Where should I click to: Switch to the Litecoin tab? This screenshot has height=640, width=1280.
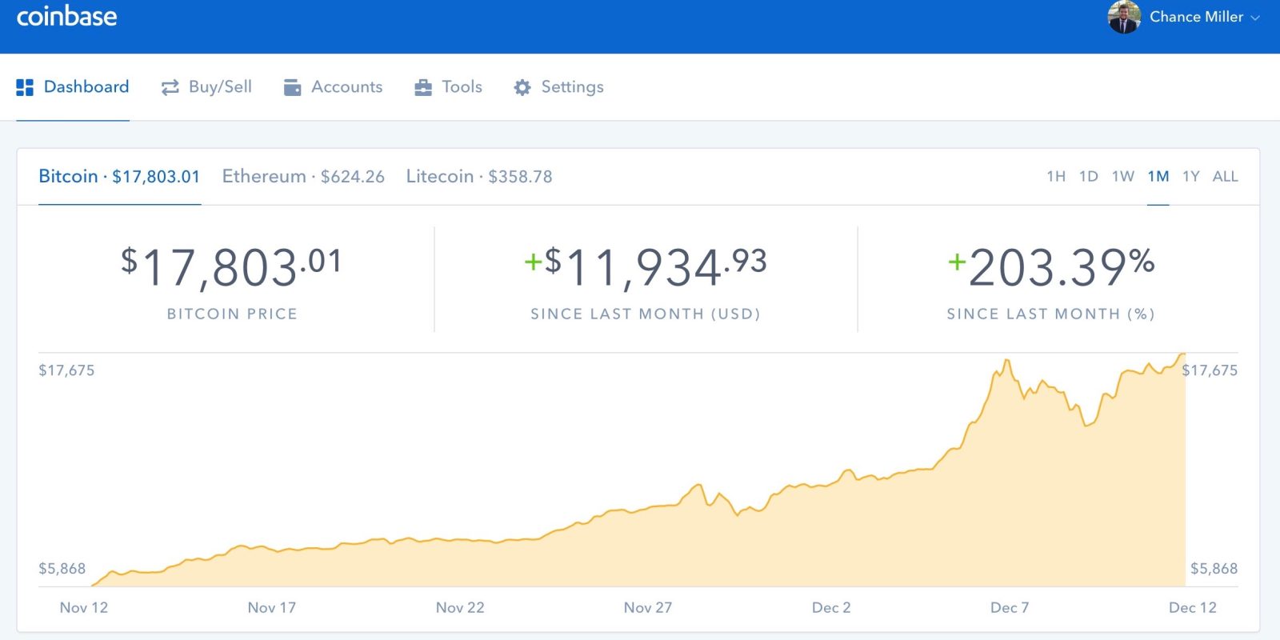point(479,176)
